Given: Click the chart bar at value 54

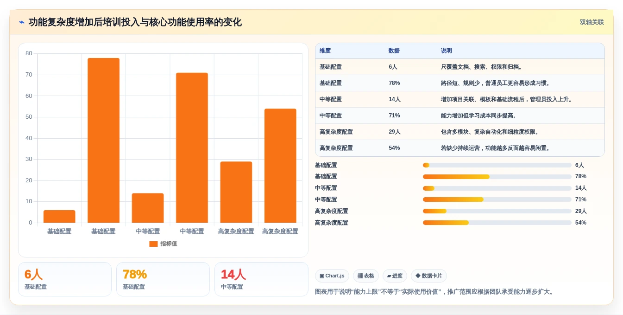Looking at the screenshot, I should coord(280,166).
